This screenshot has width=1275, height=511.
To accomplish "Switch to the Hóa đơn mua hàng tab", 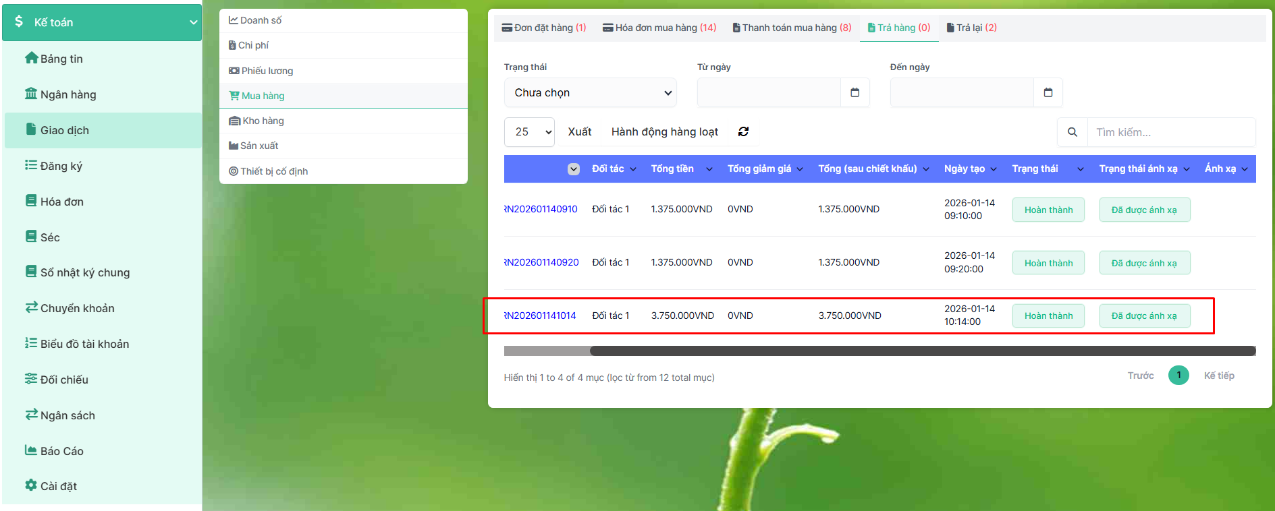I will (659, 28).
